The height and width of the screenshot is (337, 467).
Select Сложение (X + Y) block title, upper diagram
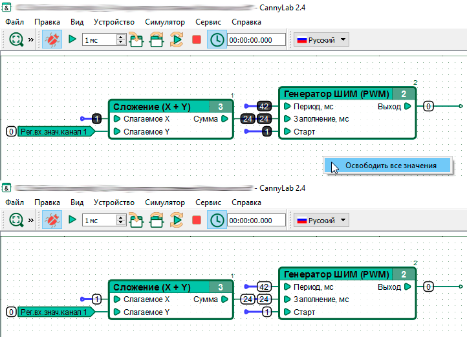152,107
